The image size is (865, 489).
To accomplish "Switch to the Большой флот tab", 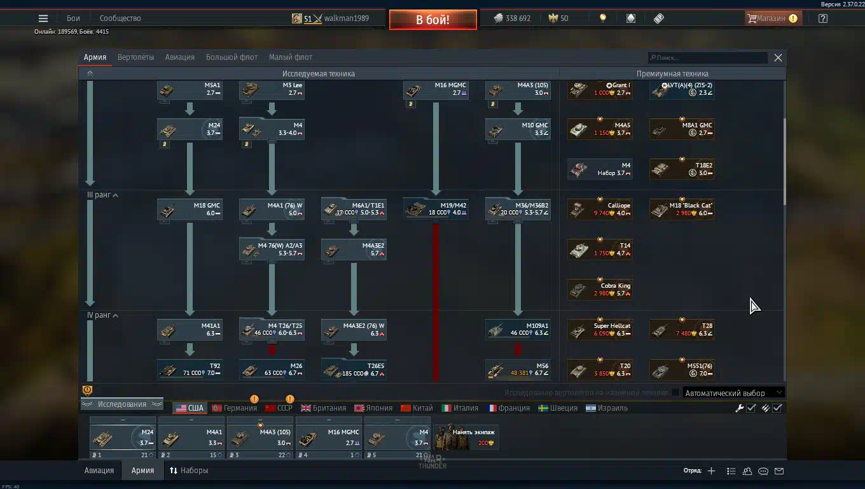I will click(232, 57).
